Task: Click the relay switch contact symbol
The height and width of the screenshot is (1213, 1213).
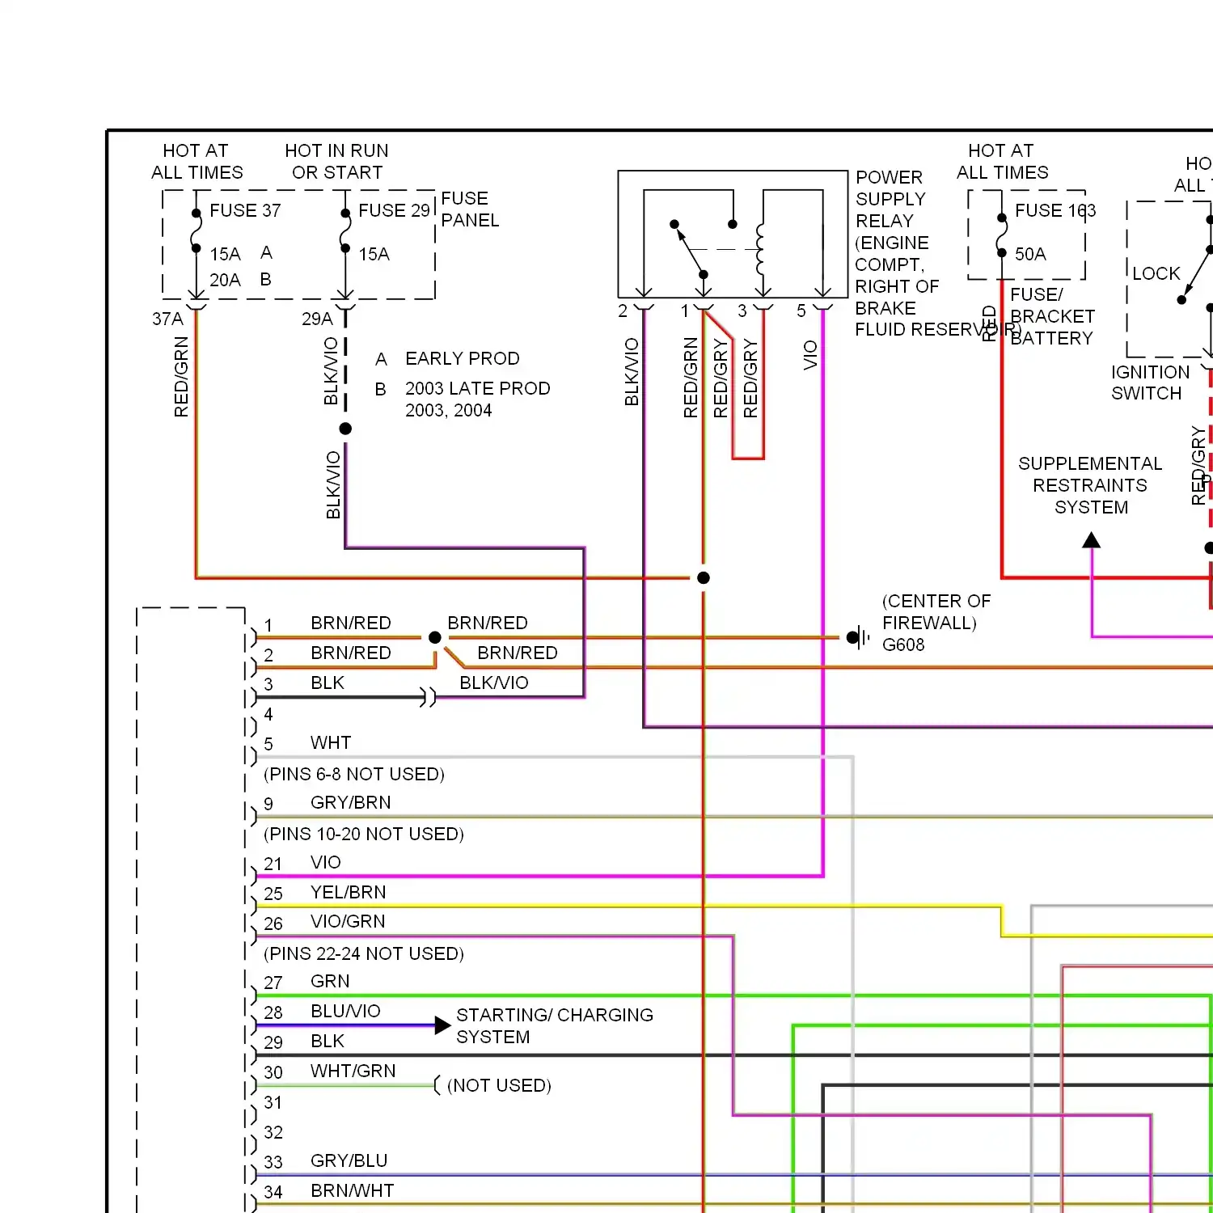Action: pos(703,248)
